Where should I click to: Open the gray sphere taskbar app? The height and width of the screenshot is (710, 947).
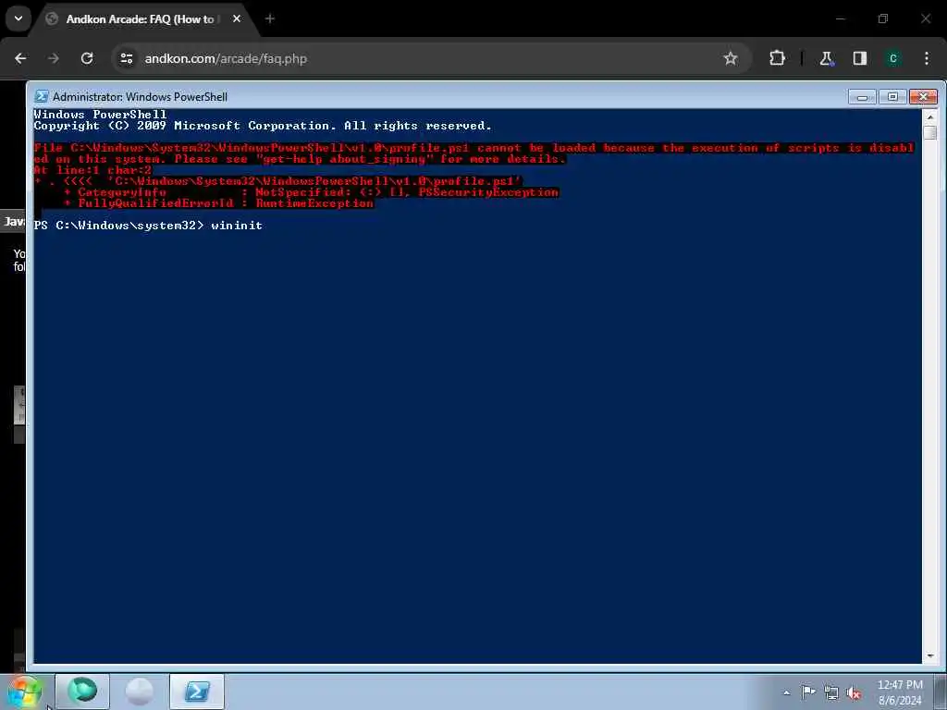(x=140, y=692)
